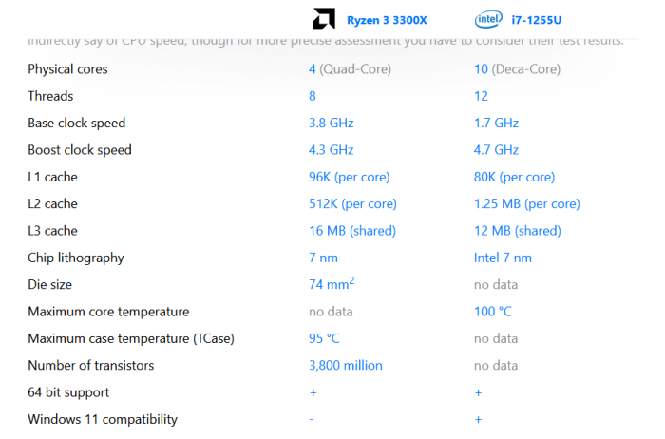Click the Windows 11 compatibility row label
665x439 pixels.
(x=103, y=419)
